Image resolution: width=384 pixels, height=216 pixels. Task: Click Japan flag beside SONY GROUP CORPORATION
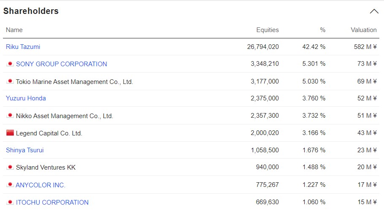coord(10,64)
